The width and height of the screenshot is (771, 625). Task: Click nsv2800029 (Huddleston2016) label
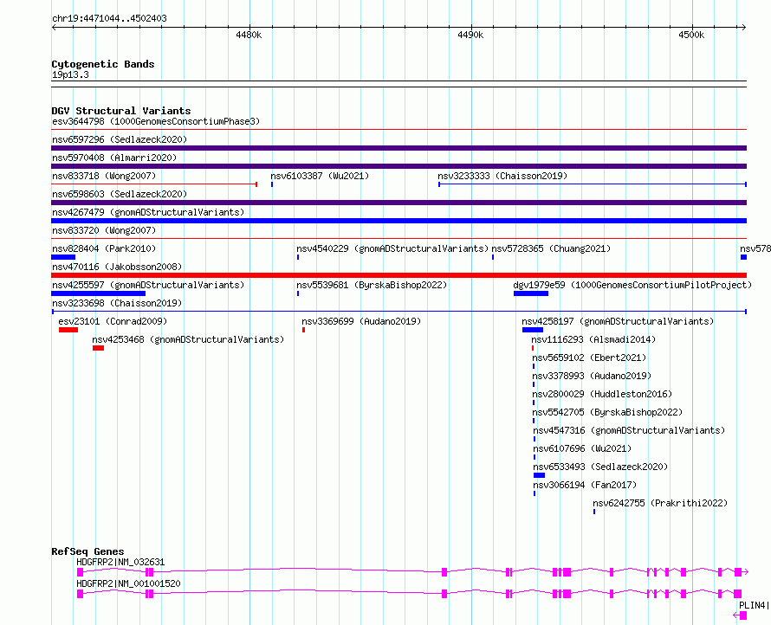[x=602, y=394]
